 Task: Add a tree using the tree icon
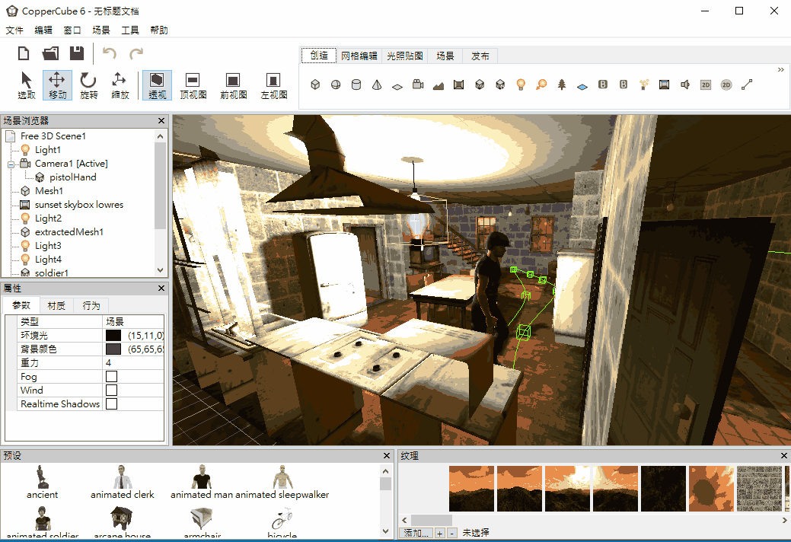(562, 84)
